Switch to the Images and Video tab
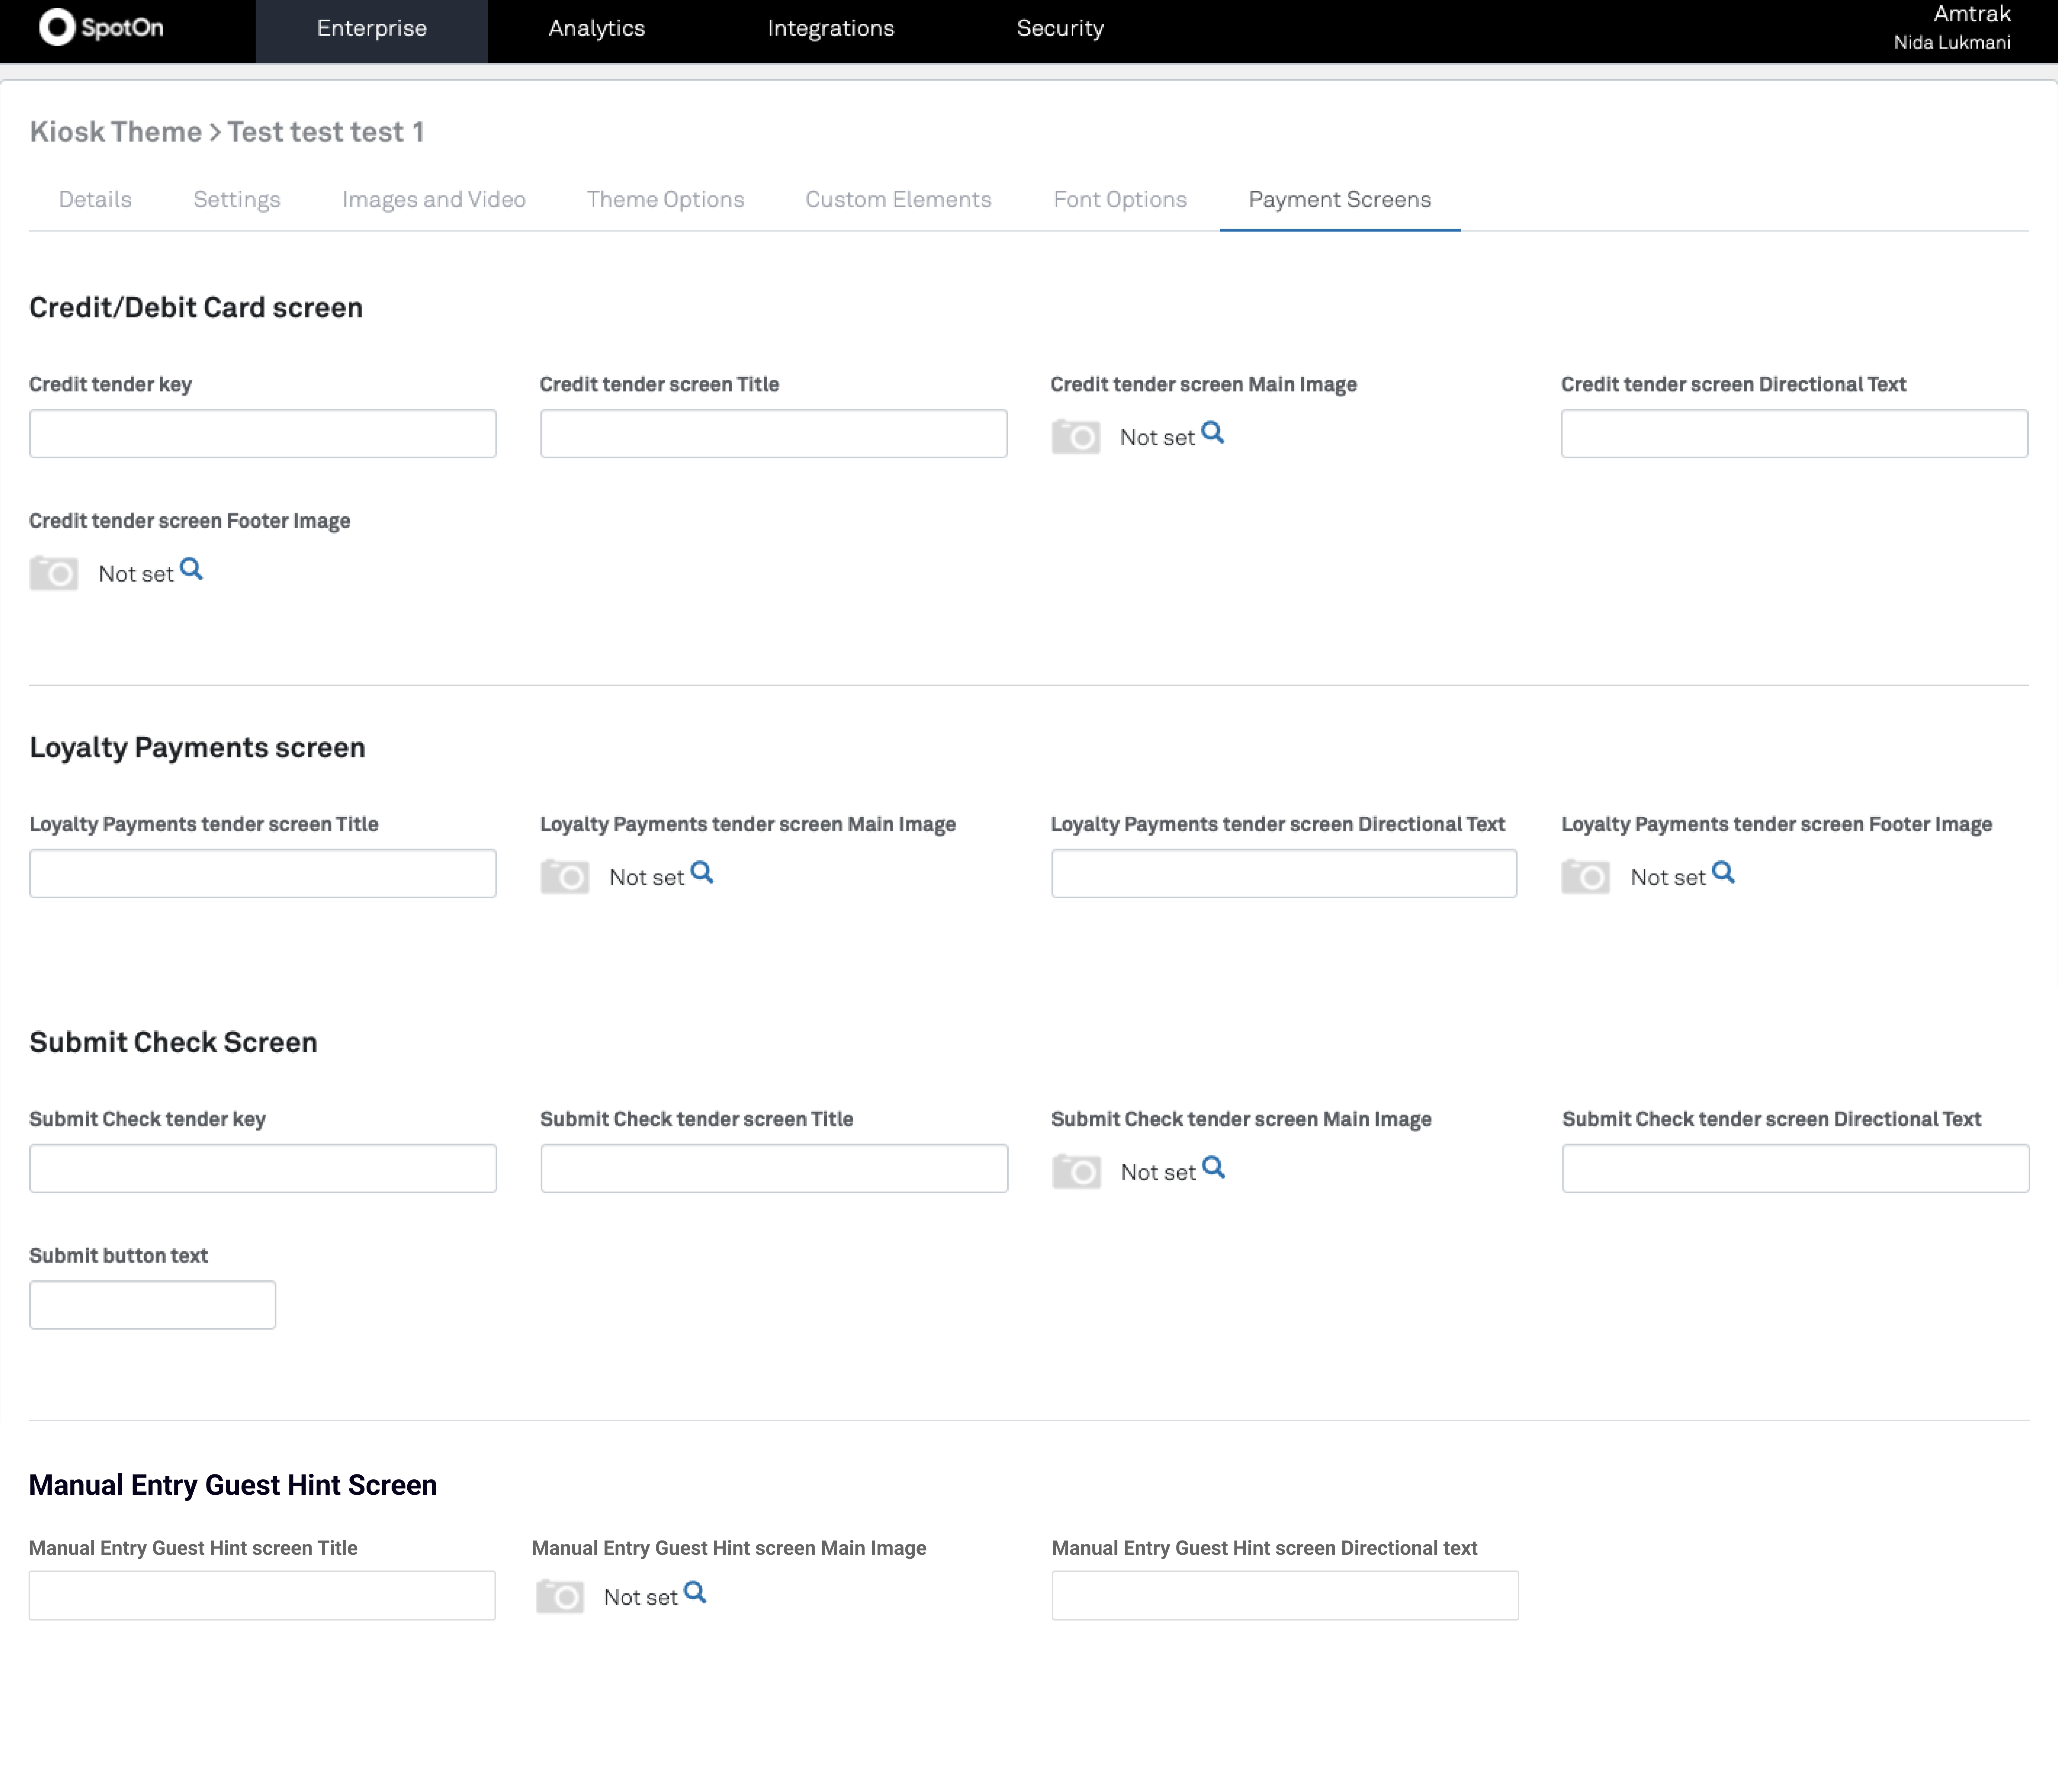Screen dimensions: 2058x1792 point(434,200)
